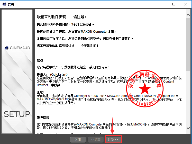Click the 安装 window title text
192x144 pixels.
click(x=11, y=4)
